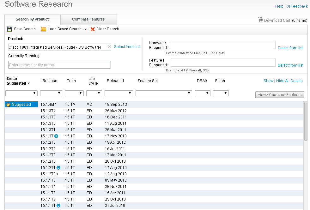Select release 15.1.2T4
The height and width of the screenshot is (210, 310).
(x=154, y=149)
